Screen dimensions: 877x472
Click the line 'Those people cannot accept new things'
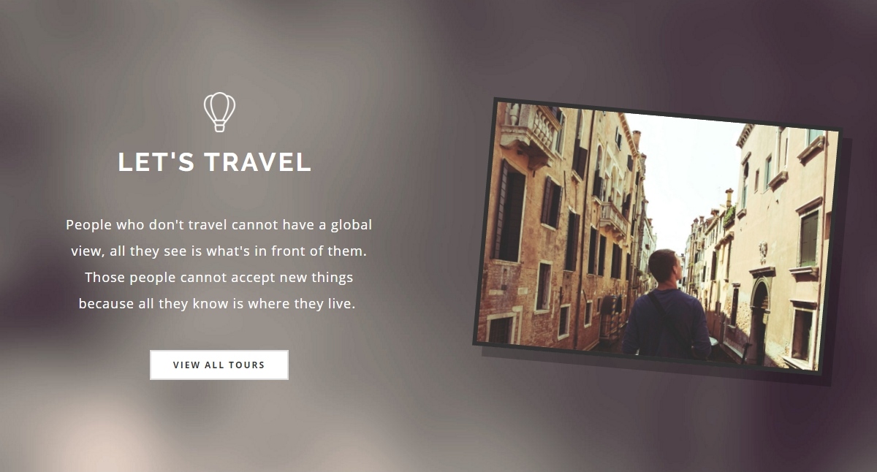pyautogui.click(x=219, y=278)
